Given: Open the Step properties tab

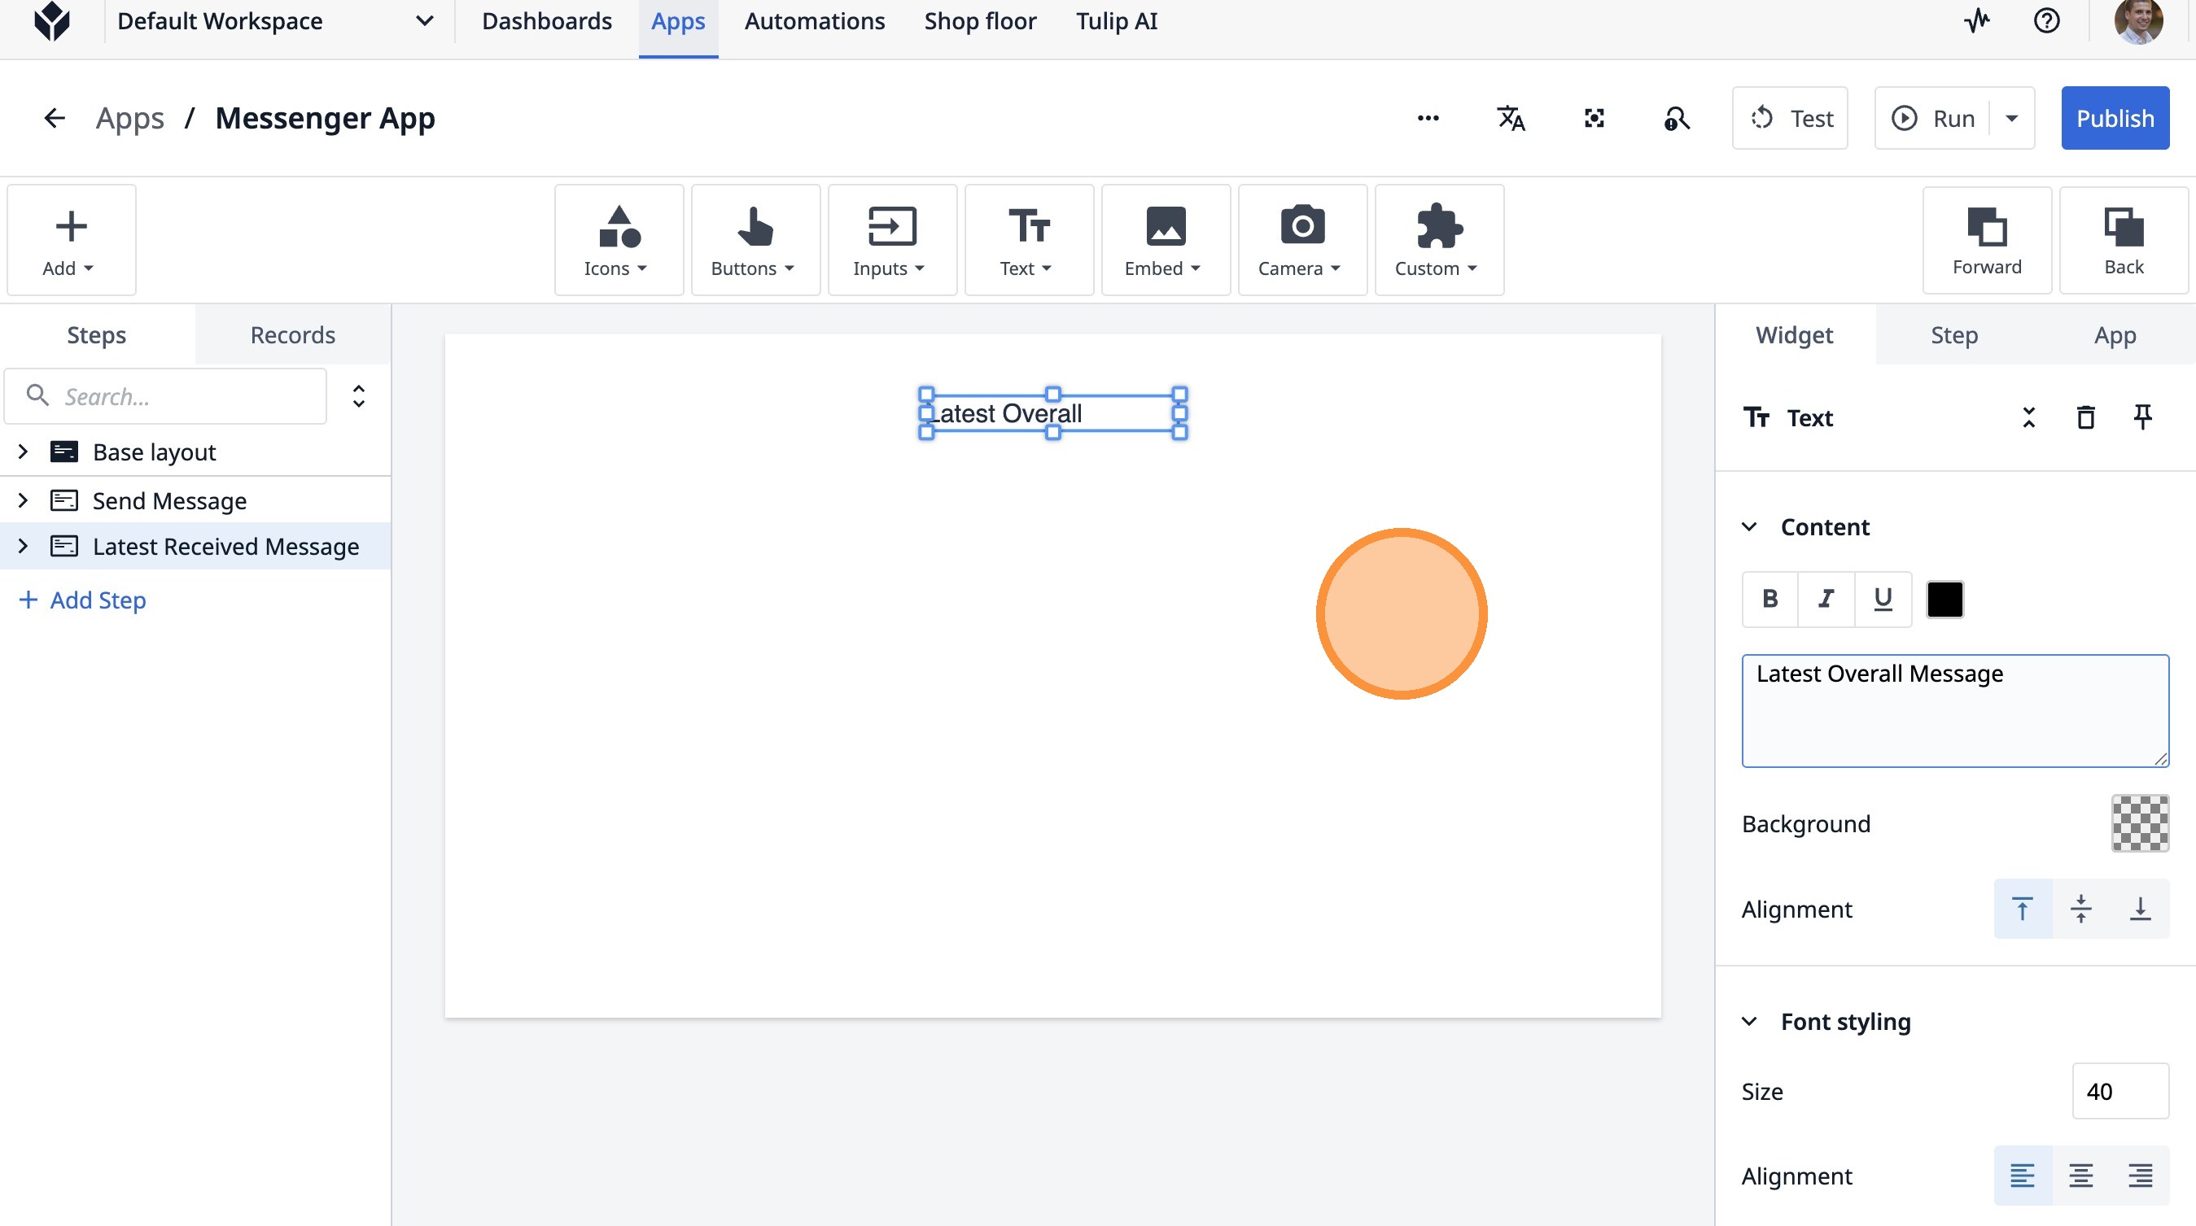Looking at the screenshot, I should tap(1954, 335).
